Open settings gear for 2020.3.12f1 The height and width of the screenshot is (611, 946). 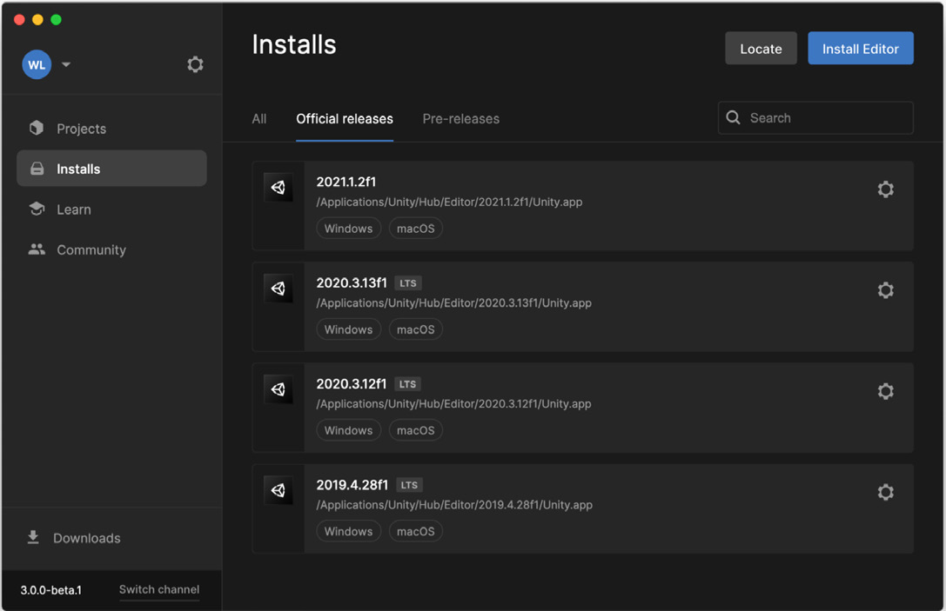[885, 391]
